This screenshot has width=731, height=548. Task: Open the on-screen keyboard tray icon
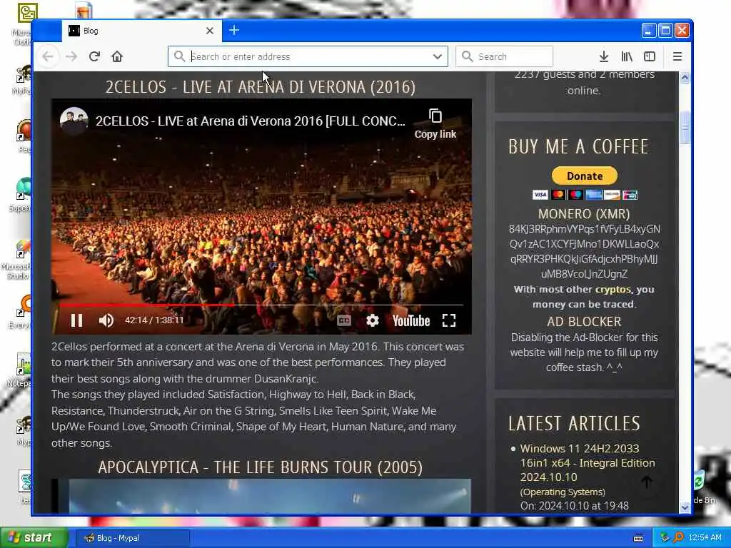point(638,538)
